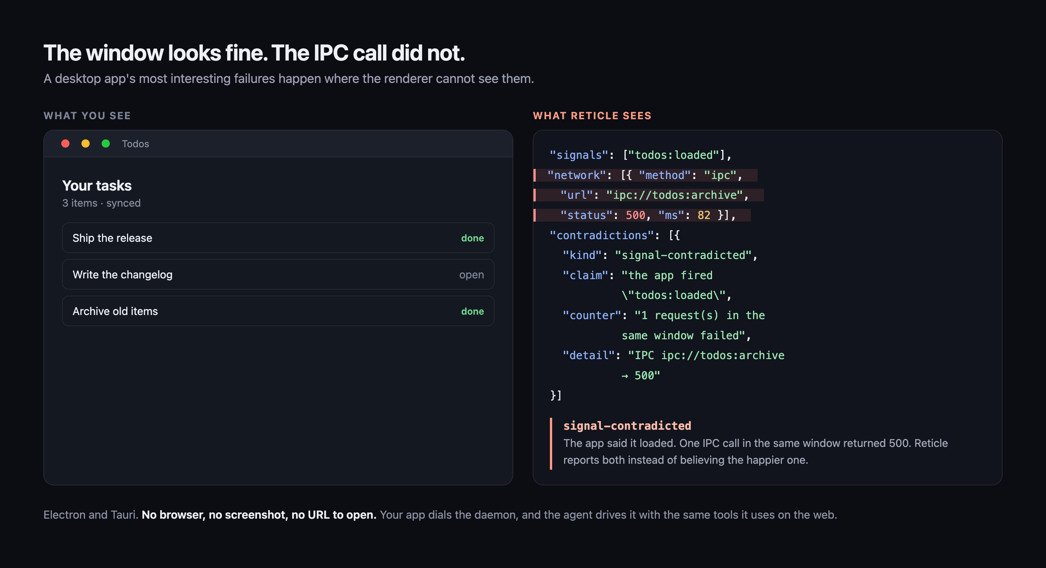Click the subtitle about desktop app failures

289,78
